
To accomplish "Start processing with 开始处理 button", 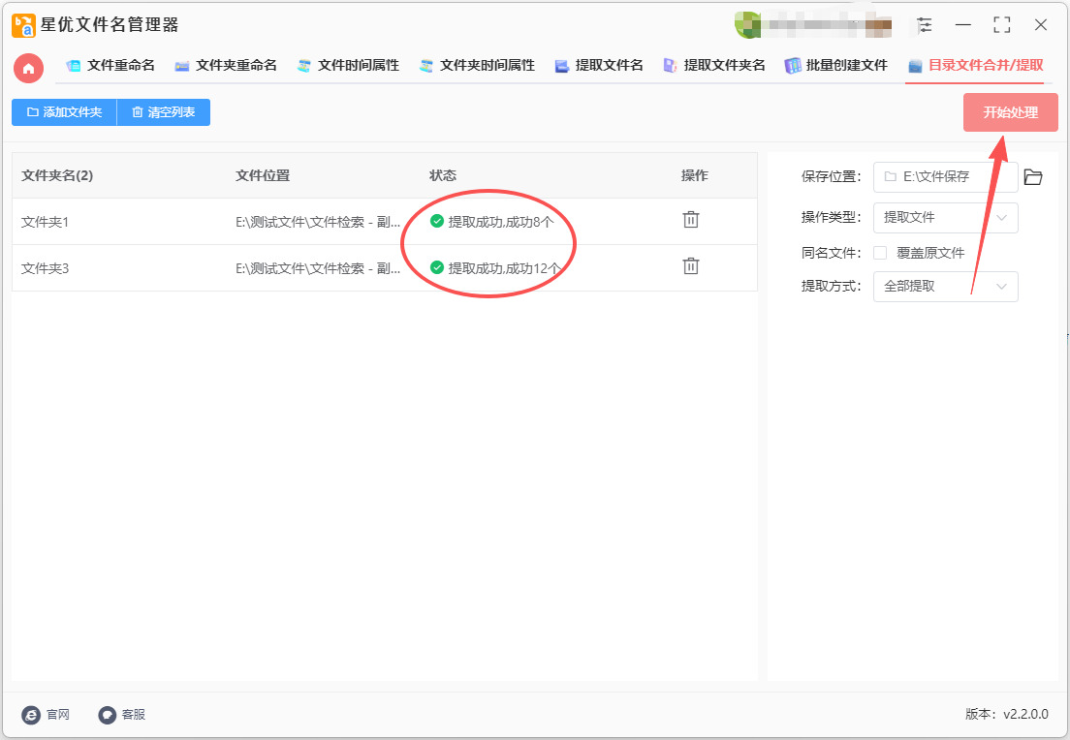I will tap(1011, 112).
